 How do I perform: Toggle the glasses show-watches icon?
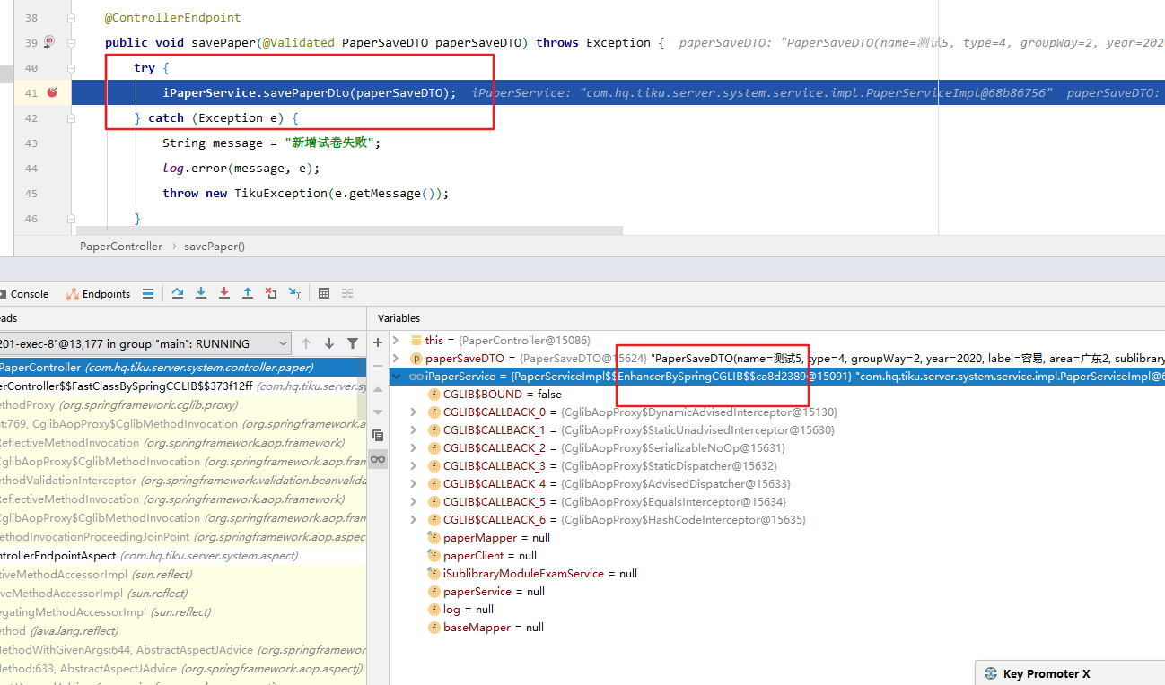(x=378, y=459)
